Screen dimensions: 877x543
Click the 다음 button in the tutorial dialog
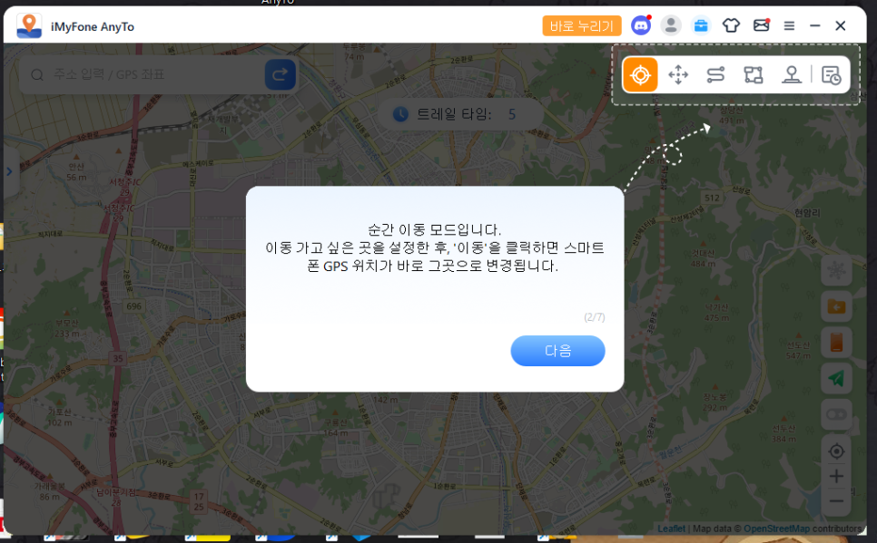[557, 351]
